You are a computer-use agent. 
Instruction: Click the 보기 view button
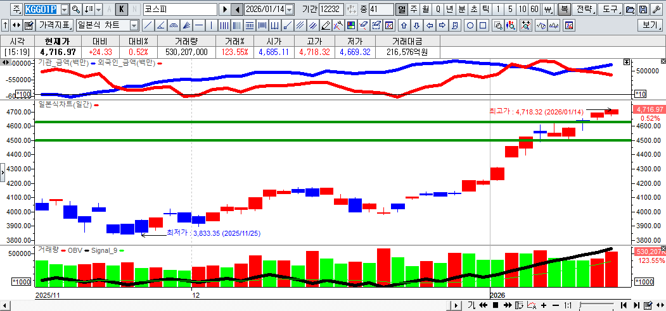pyautogui.click(x=650, y=25)
